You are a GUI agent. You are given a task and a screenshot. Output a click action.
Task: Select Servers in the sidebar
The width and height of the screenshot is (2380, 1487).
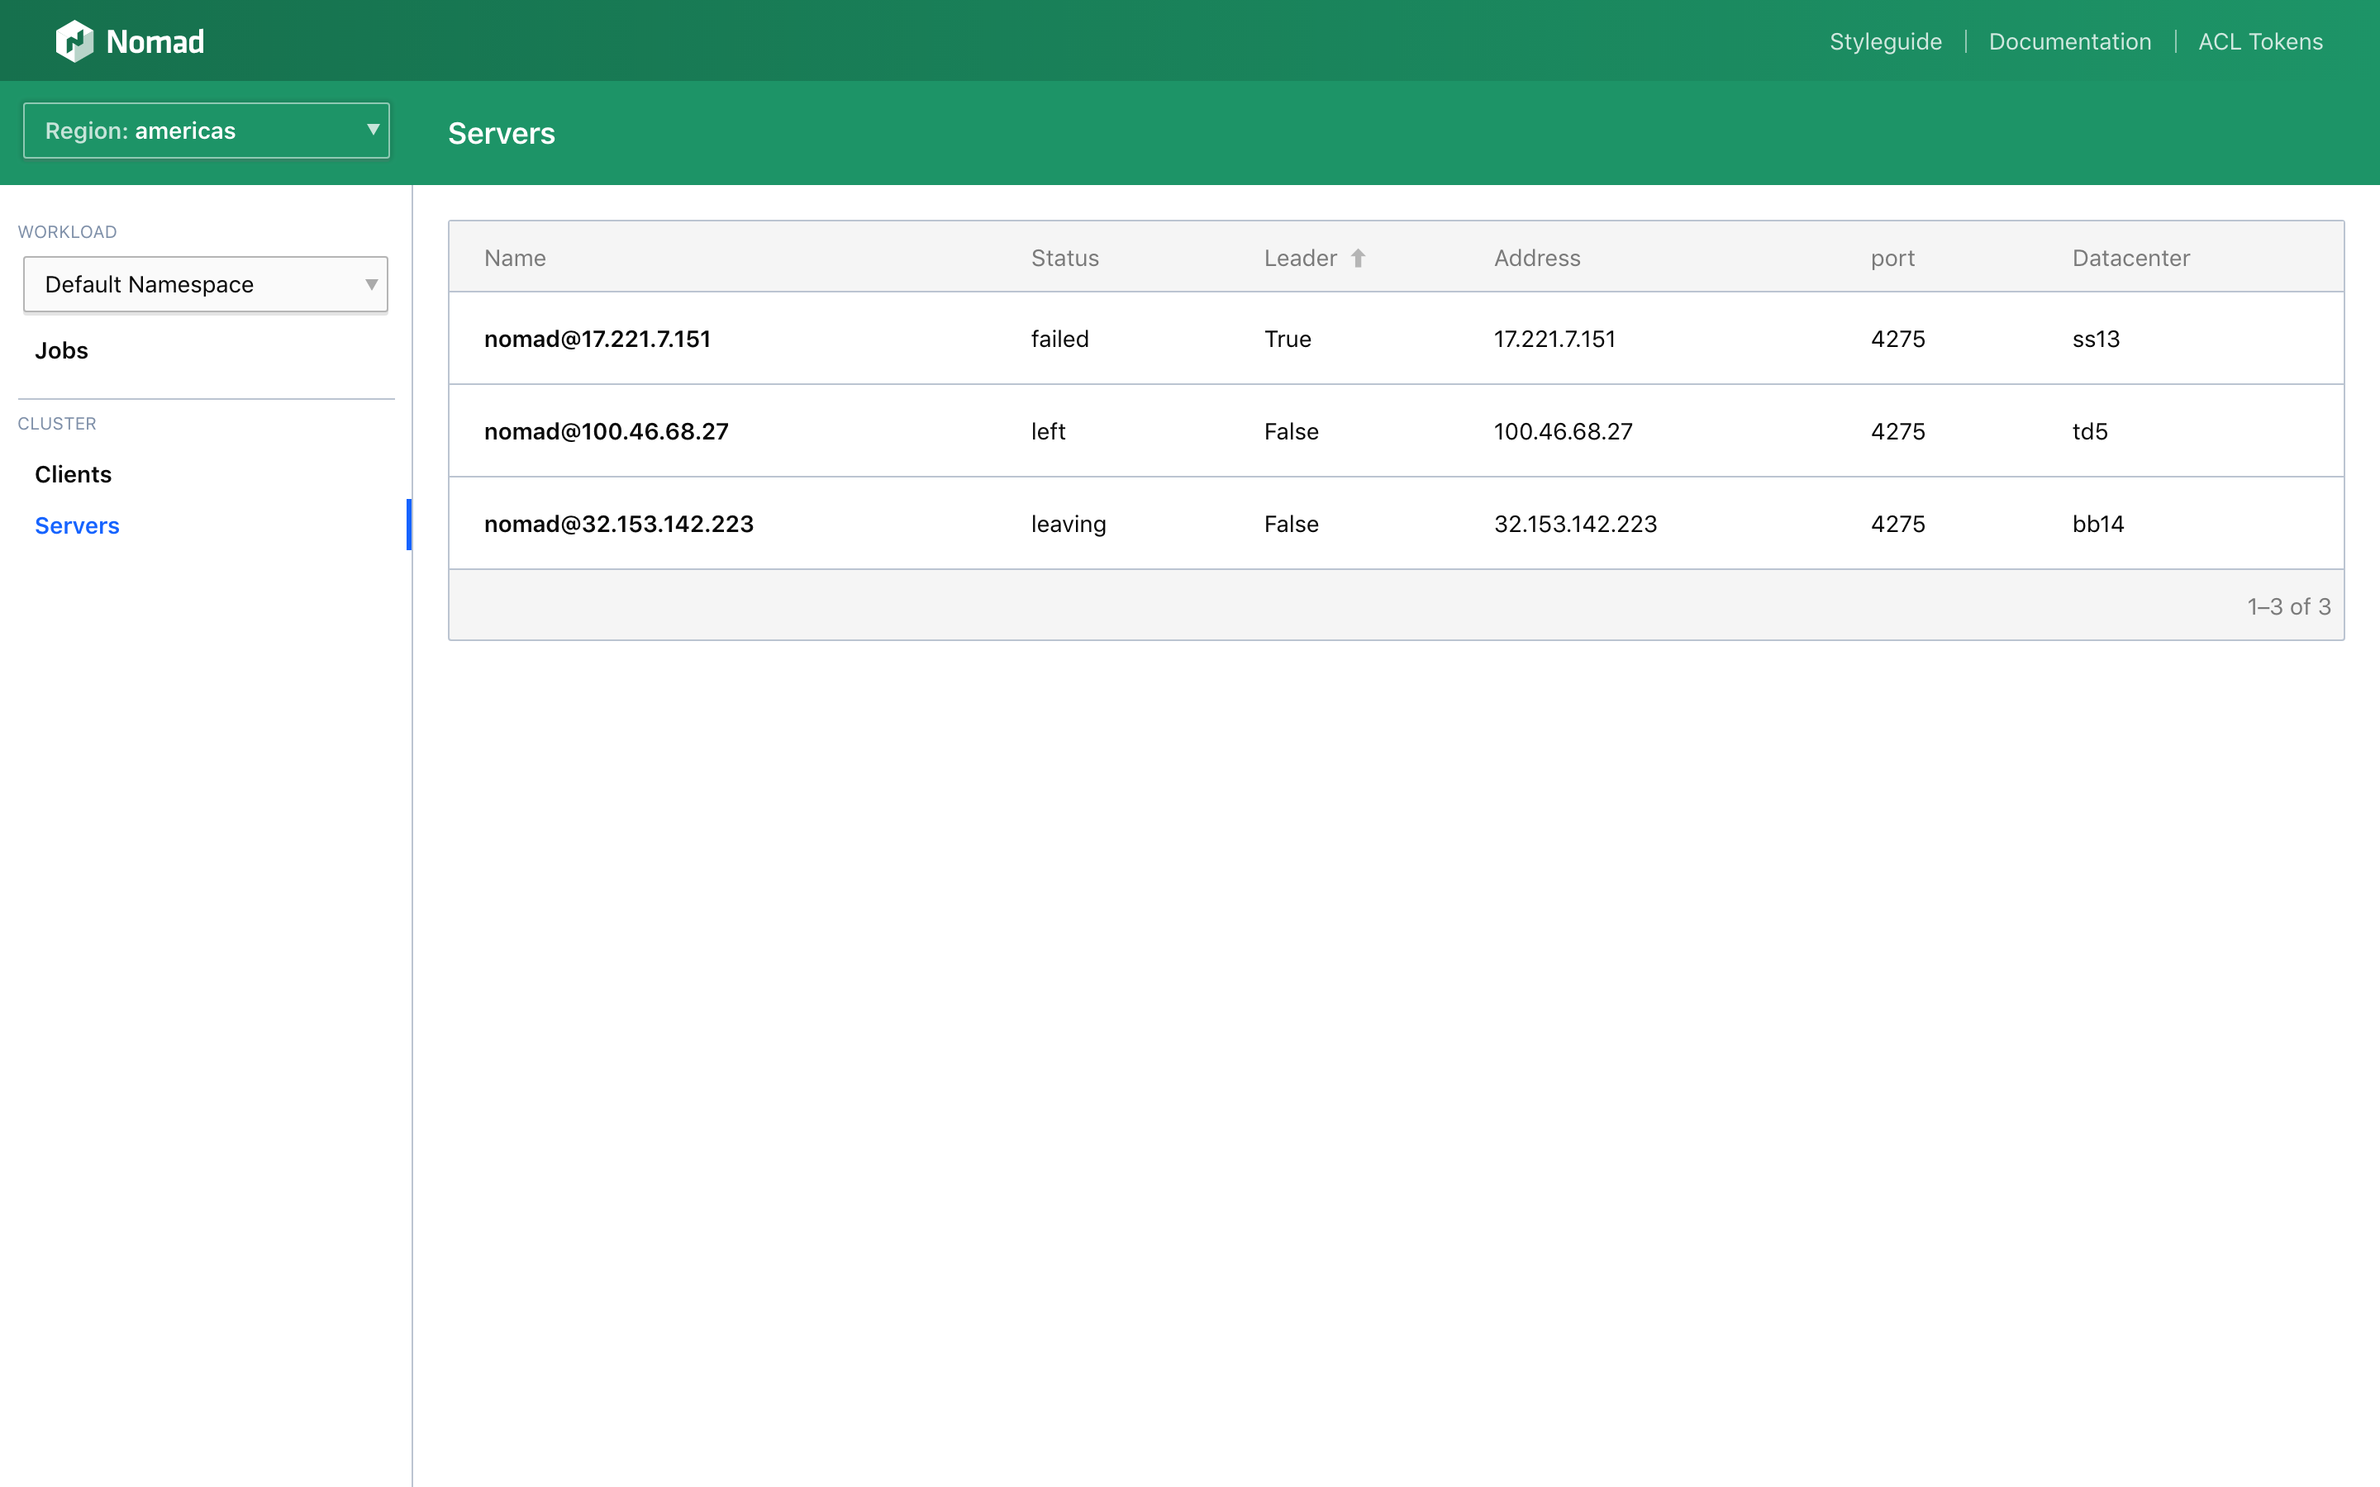click(x=77, y=526)
